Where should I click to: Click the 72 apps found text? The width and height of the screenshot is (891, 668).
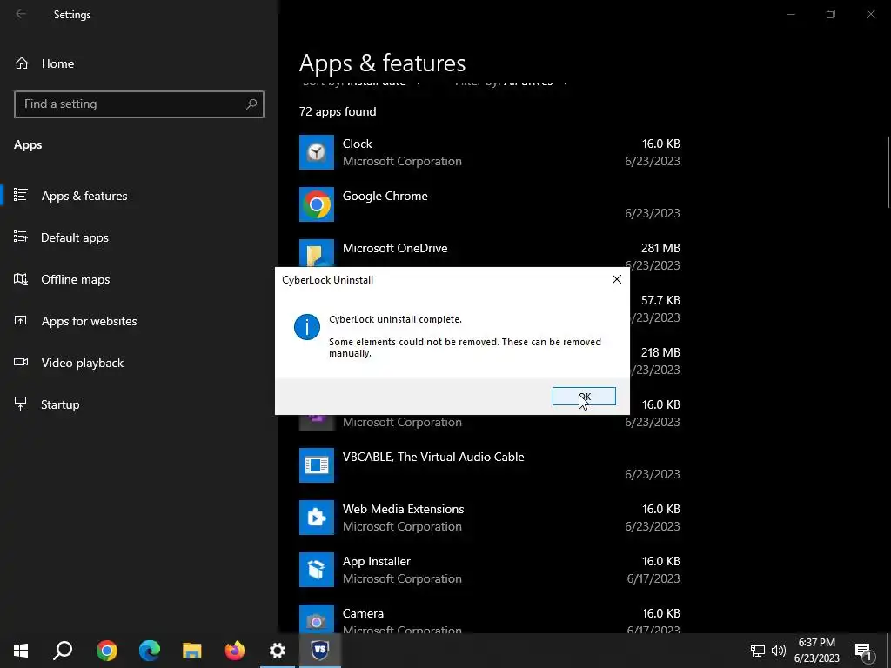[x=338, y=111]
